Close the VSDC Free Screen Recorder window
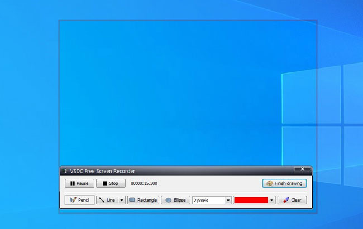 [302, 169]
